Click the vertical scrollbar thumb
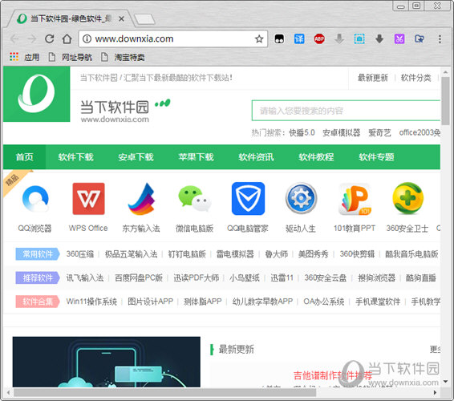The height and width of the screenshot is (401, 454). 445,100
